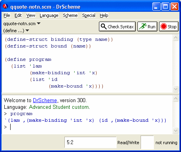Click the 5:2 cursor position field
The image size is (181, 152).
[90, 142]
